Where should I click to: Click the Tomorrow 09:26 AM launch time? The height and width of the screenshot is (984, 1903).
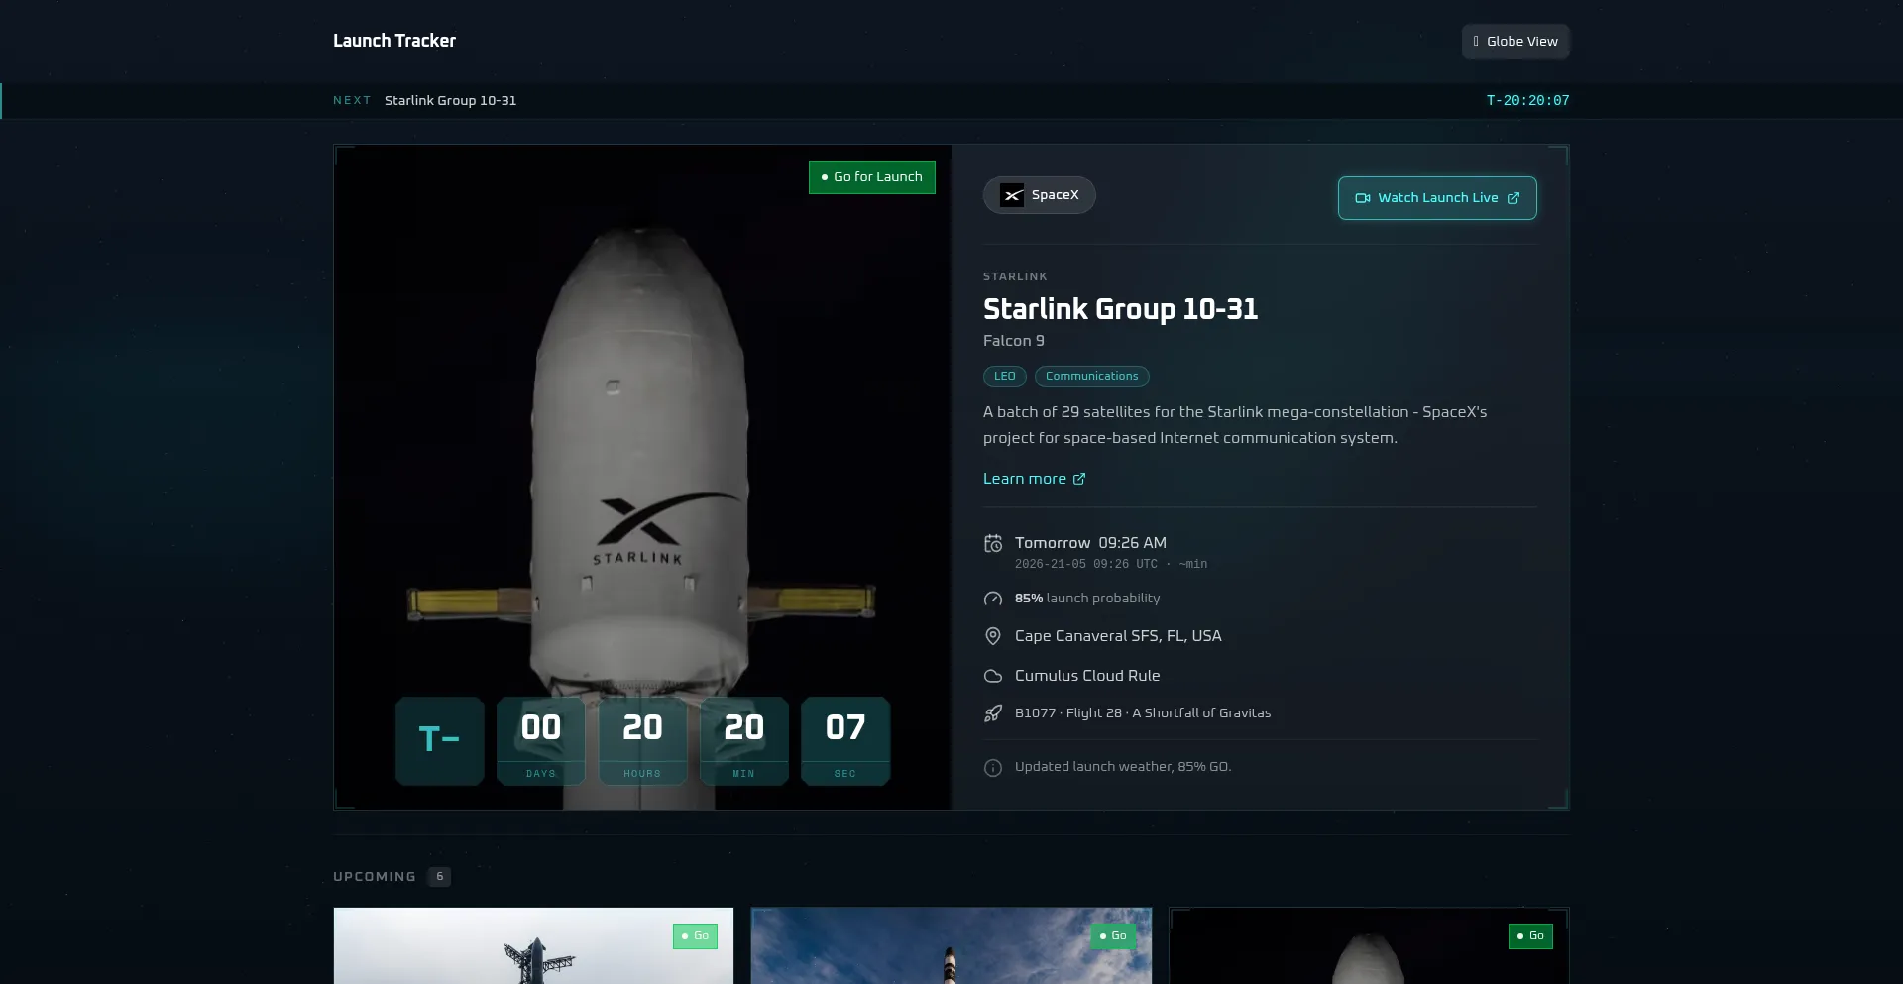(x=1090, y=543)
